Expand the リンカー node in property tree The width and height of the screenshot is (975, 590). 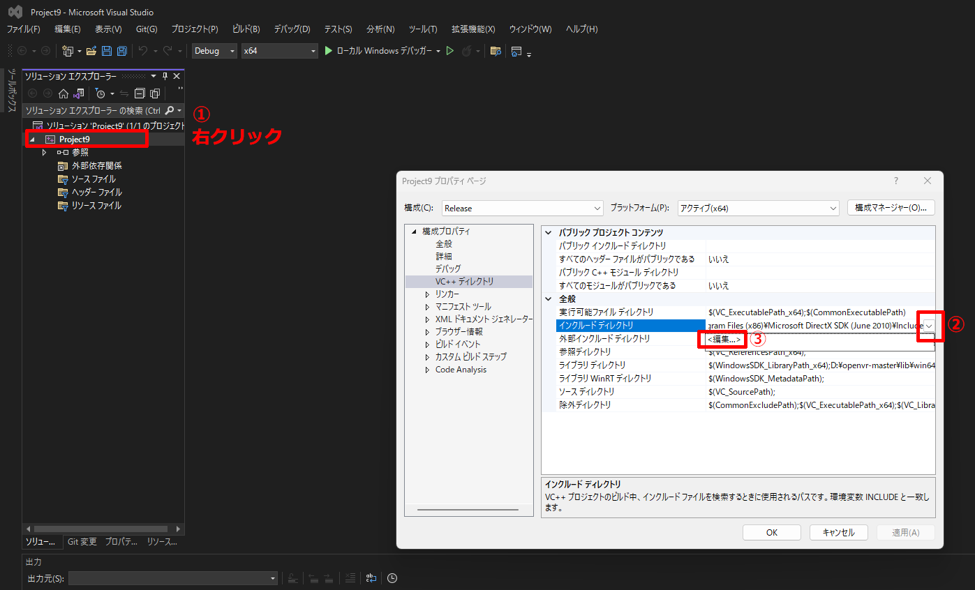427,294
